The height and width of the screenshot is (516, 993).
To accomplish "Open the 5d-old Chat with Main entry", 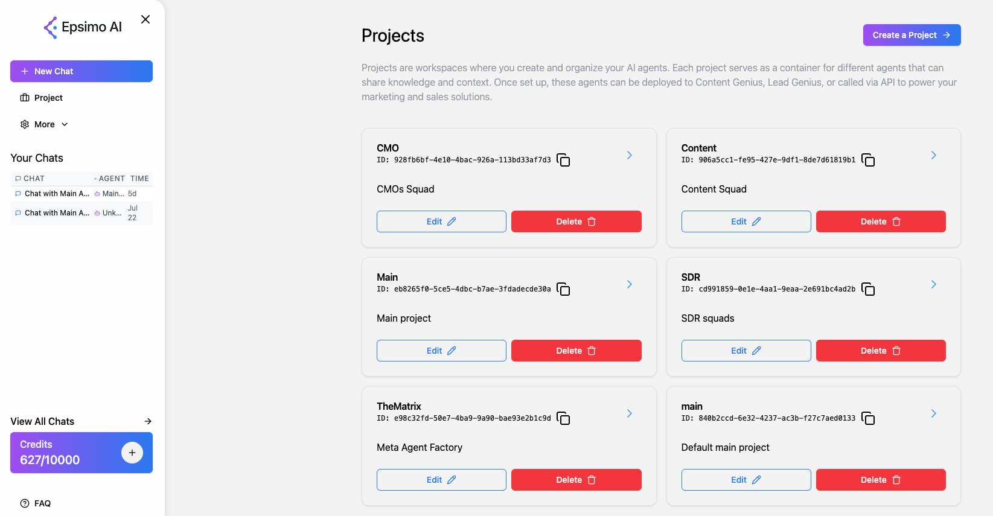I will coord(57,194).
